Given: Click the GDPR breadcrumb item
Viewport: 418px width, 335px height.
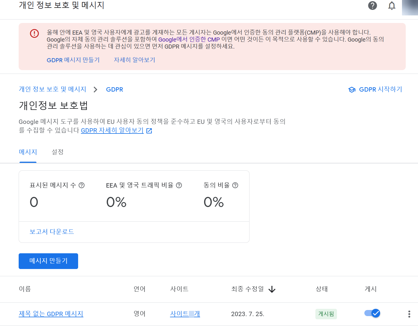Looking at the screenshot, I should pyautogui.click(x=115, y=90).
